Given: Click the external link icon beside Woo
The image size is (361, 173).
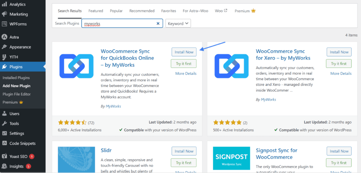Looking at the screenshot, I should click(x=226, y=11).
